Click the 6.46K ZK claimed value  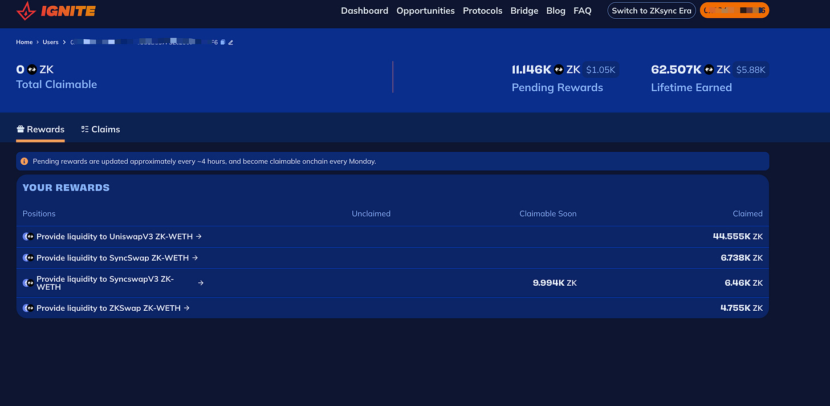click(x=744, y=283)
